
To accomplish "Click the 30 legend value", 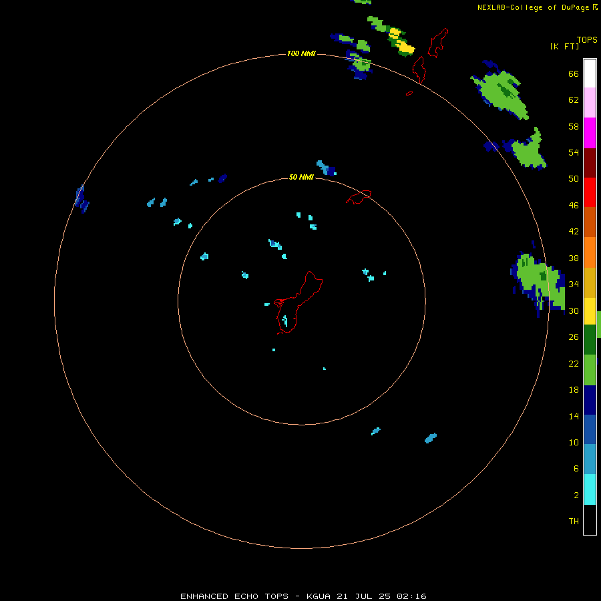I will coord(574,311).
